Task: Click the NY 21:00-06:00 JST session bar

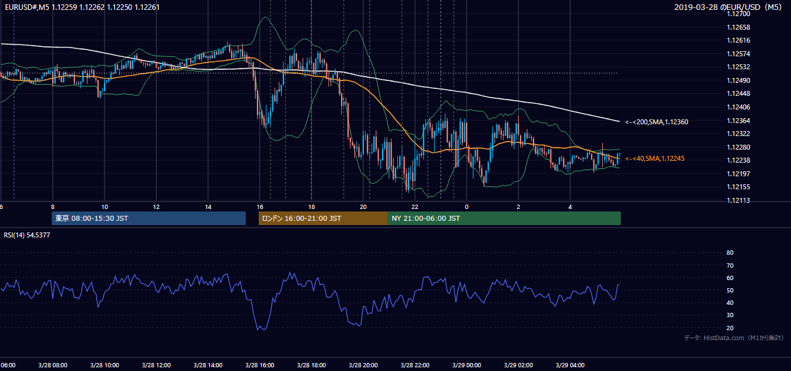Action: pyautogui.click(x=504, y=218)
